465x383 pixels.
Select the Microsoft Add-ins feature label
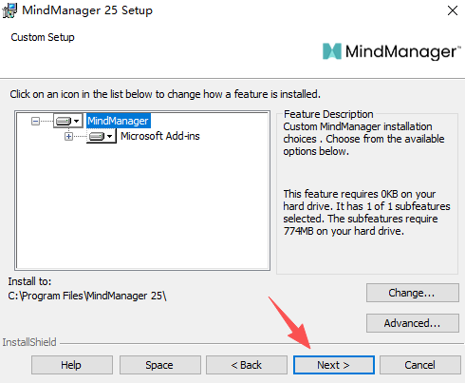160,136
